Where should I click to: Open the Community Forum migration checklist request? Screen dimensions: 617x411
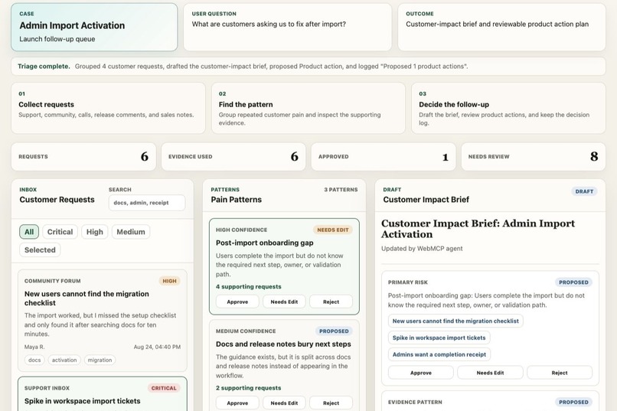[103, 320]
